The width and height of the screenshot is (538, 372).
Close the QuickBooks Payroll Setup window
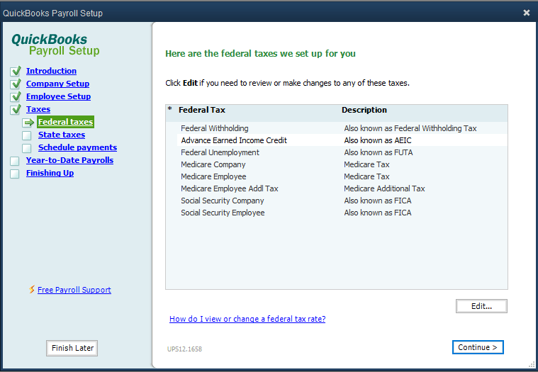(527, 13)
